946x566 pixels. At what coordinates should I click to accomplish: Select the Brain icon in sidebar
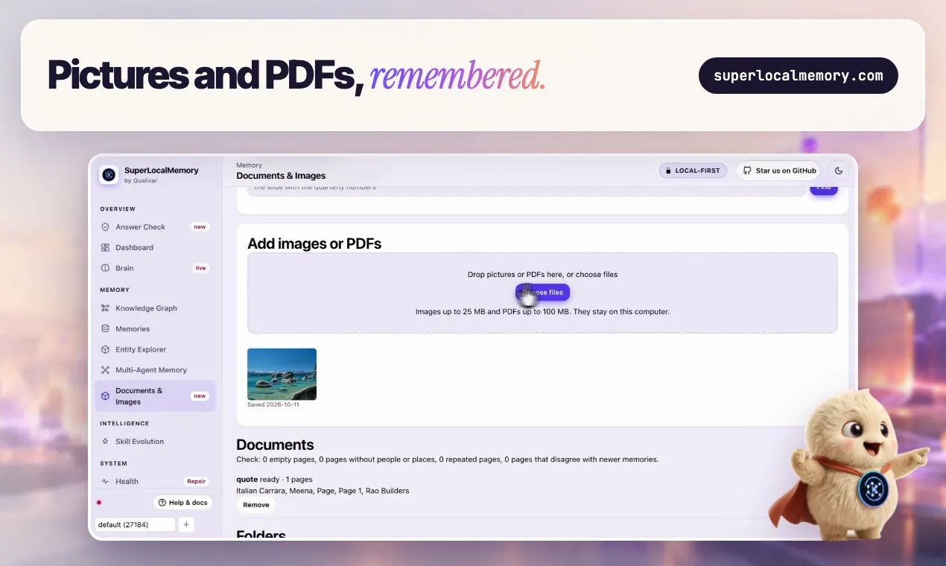(x=105, y=268)
